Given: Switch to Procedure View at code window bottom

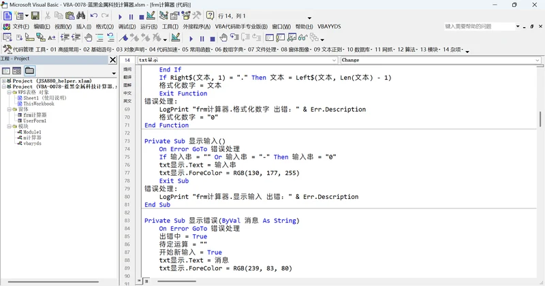Looking at the screenshot, I should [x=139, y=281].
